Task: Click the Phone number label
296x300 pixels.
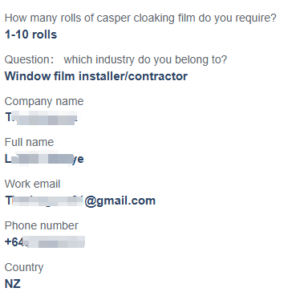Action: point(42,225)
